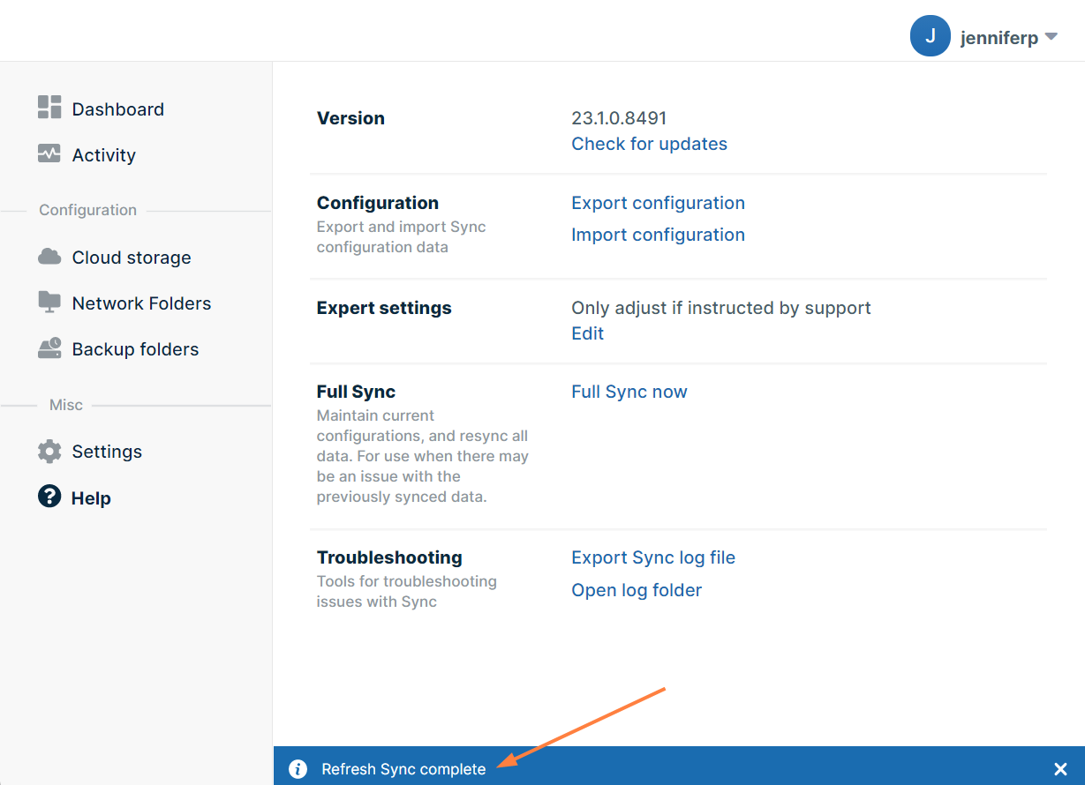Open the Dashboard menu item
This screenshot has width=1085, height=785.
tap(117, 109)
